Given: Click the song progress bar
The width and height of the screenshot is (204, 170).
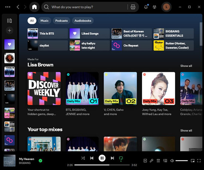Looking at the screenshot, I should tap(102, 165).
